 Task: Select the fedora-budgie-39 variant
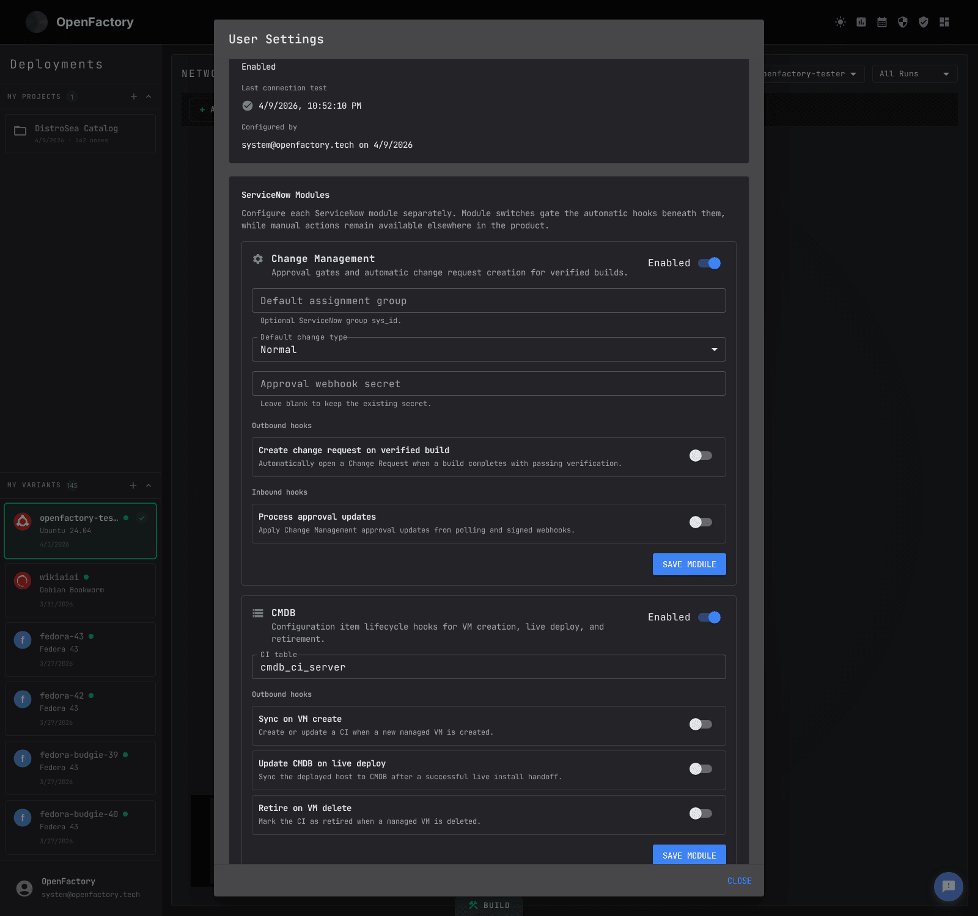[x=81, y=768]
